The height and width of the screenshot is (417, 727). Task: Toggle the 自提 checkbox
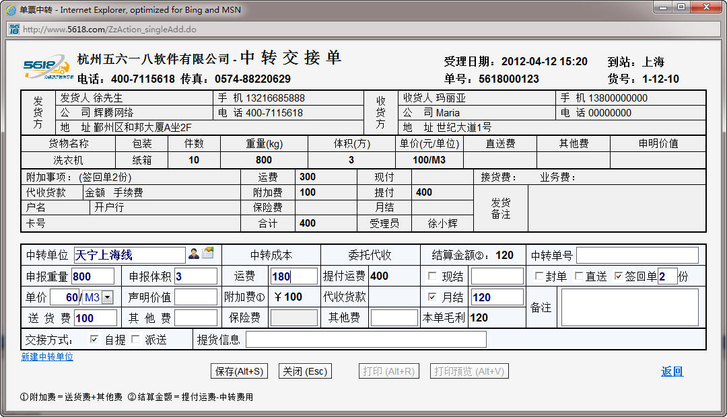pyautogui.click(x=94, y=339)
